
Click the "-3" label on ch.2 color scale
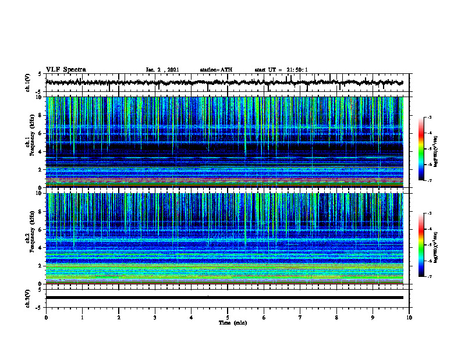point(430,213)
